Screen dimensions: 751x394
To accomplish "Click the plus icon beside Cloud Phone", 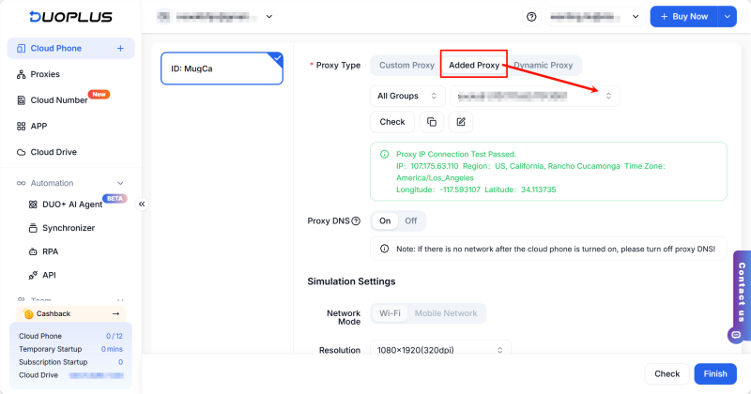I will pyautogui.click(x=120, y=48).
